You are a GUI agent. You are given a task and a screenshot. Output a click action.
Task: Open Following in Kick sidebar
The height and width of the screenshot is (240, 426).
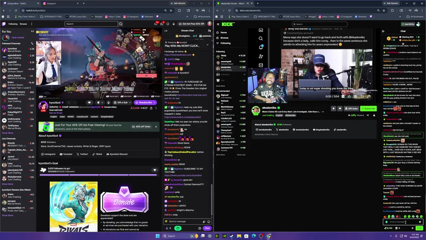tap(225, 43)
